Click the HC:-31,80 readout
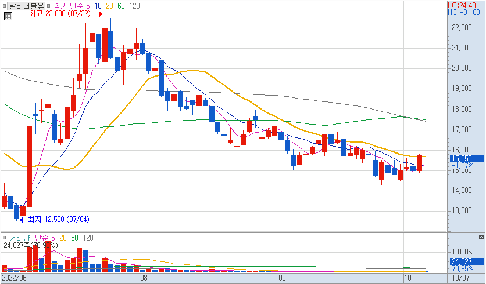This screenshot has width=486, height=284. 464,12
